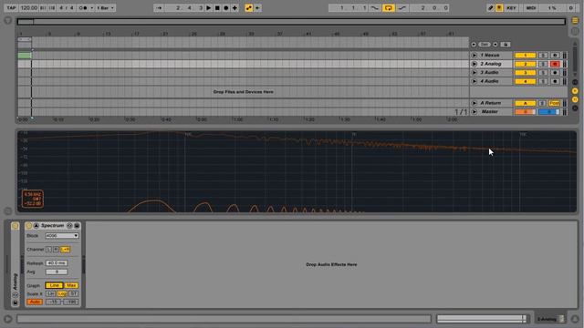Toggle the Punch-Out switch icon
The height and width of the screenshot is (328, 584).
point(401,8)
